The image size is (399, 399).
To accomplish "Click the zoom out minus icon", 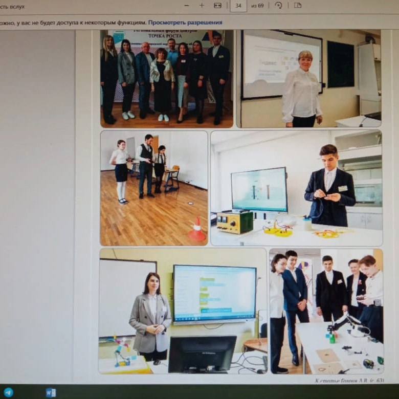I will tap(186, 5).
